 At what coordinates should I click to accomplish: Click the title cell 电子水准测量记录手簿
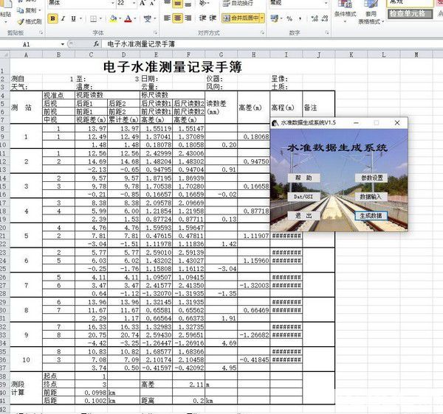172,66
